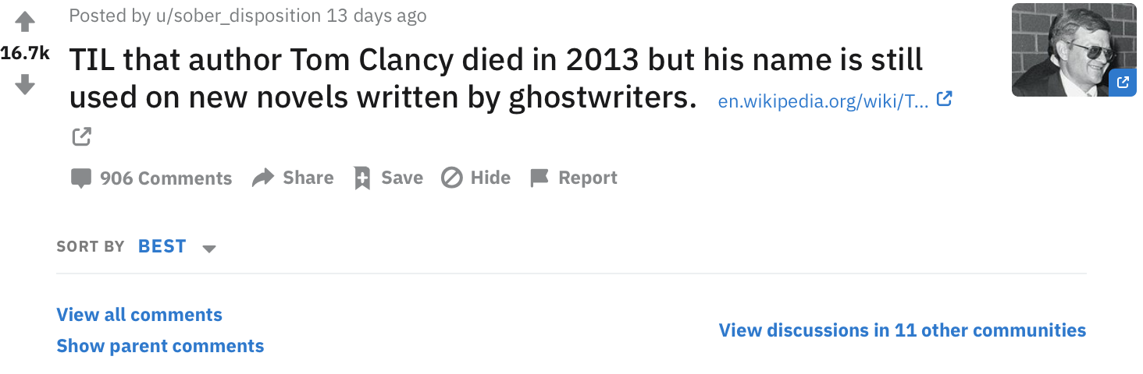Click external link icon beside the Wikipedia URL
Image resolution: width=1143 pixels, height=374 pixels.
click(944, 99)
